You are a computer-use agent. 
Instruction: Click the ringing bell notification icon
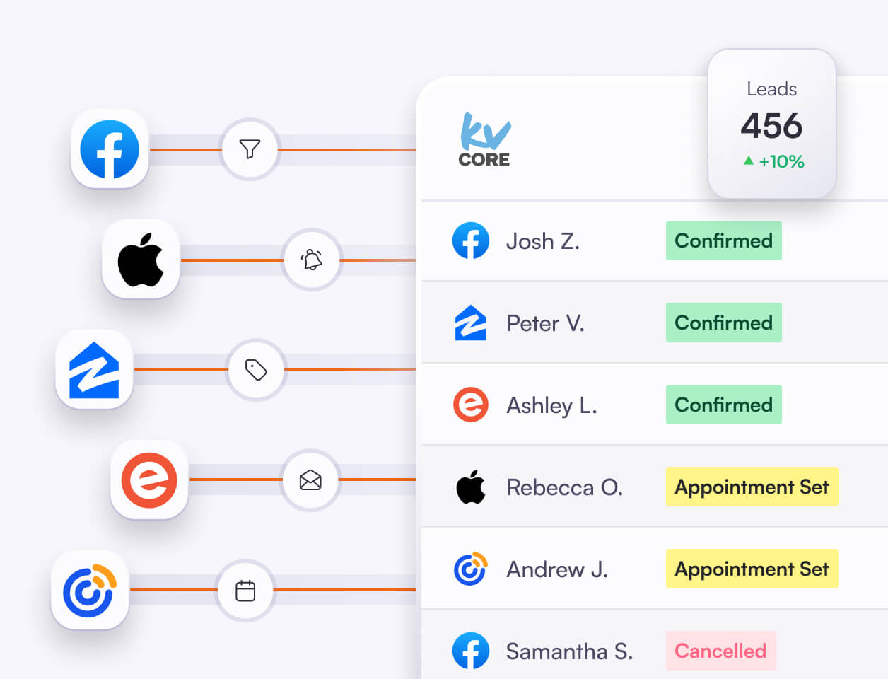point(312,260)
